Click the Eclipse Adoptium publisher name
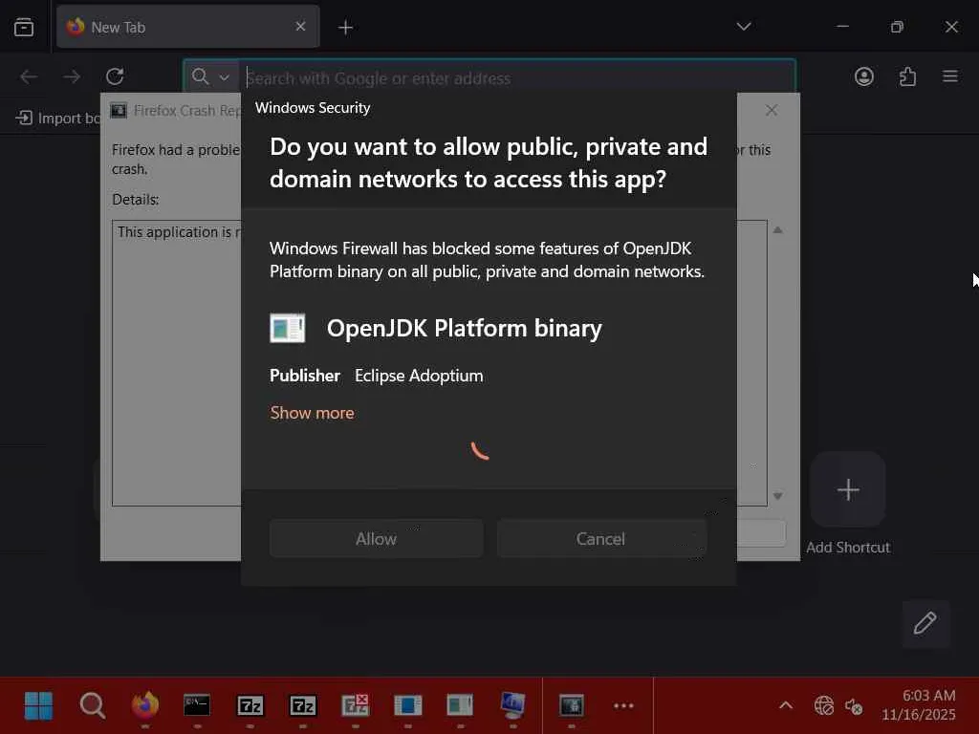Viewport: 979px width, 734px height. click(419, 376)
